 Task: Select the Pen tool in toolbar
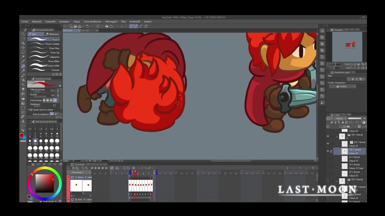tap(23, 66)
